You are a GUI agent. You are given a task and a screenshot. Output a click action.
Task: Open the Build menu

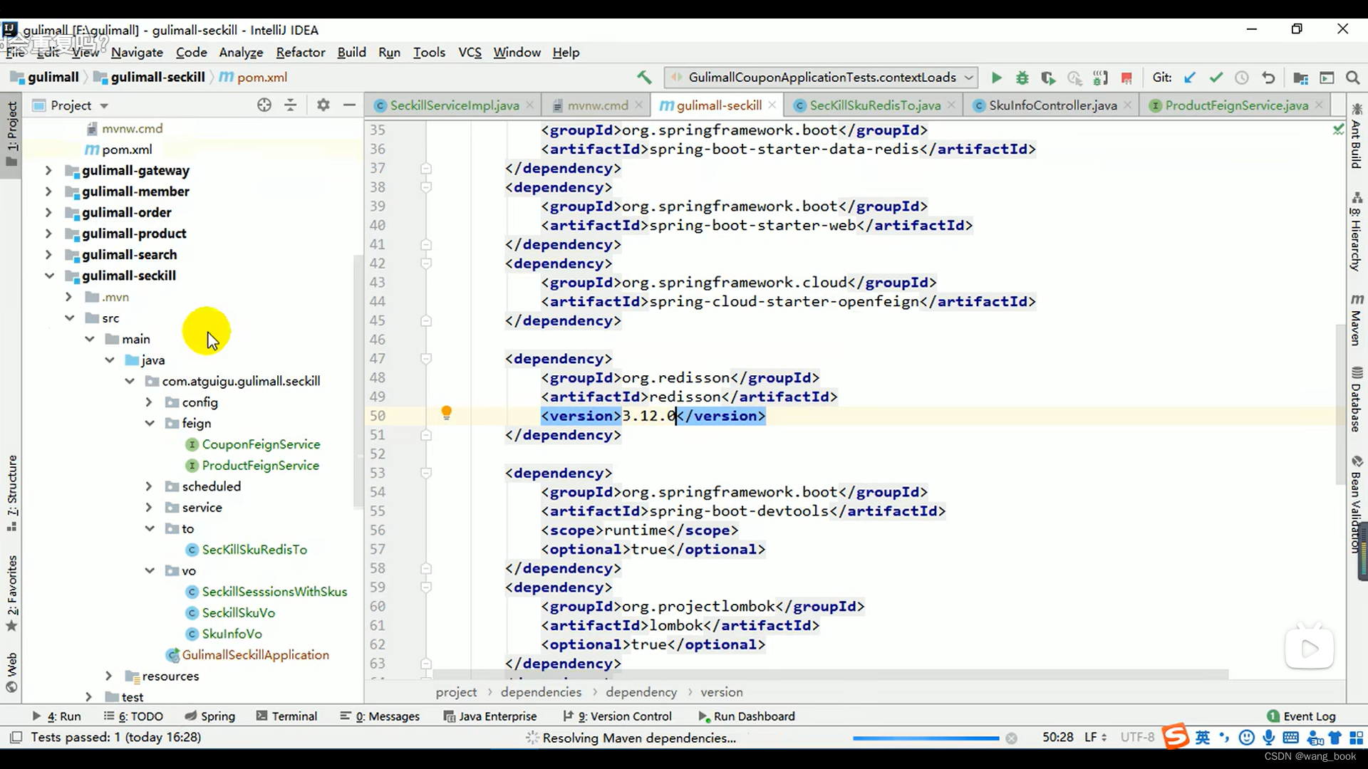click(x=351, y=52)
